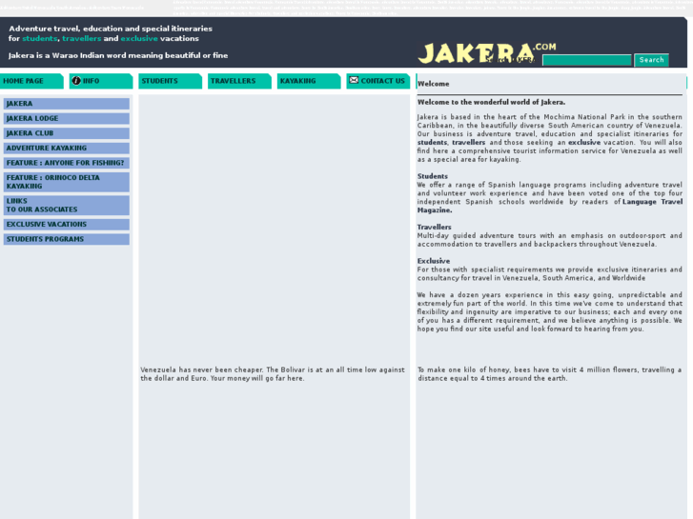Click 'Jakera is a Warao Indian word' tagline
This screenshot has width=693, height=519.
pyautogui.click(x=118, y=55)
